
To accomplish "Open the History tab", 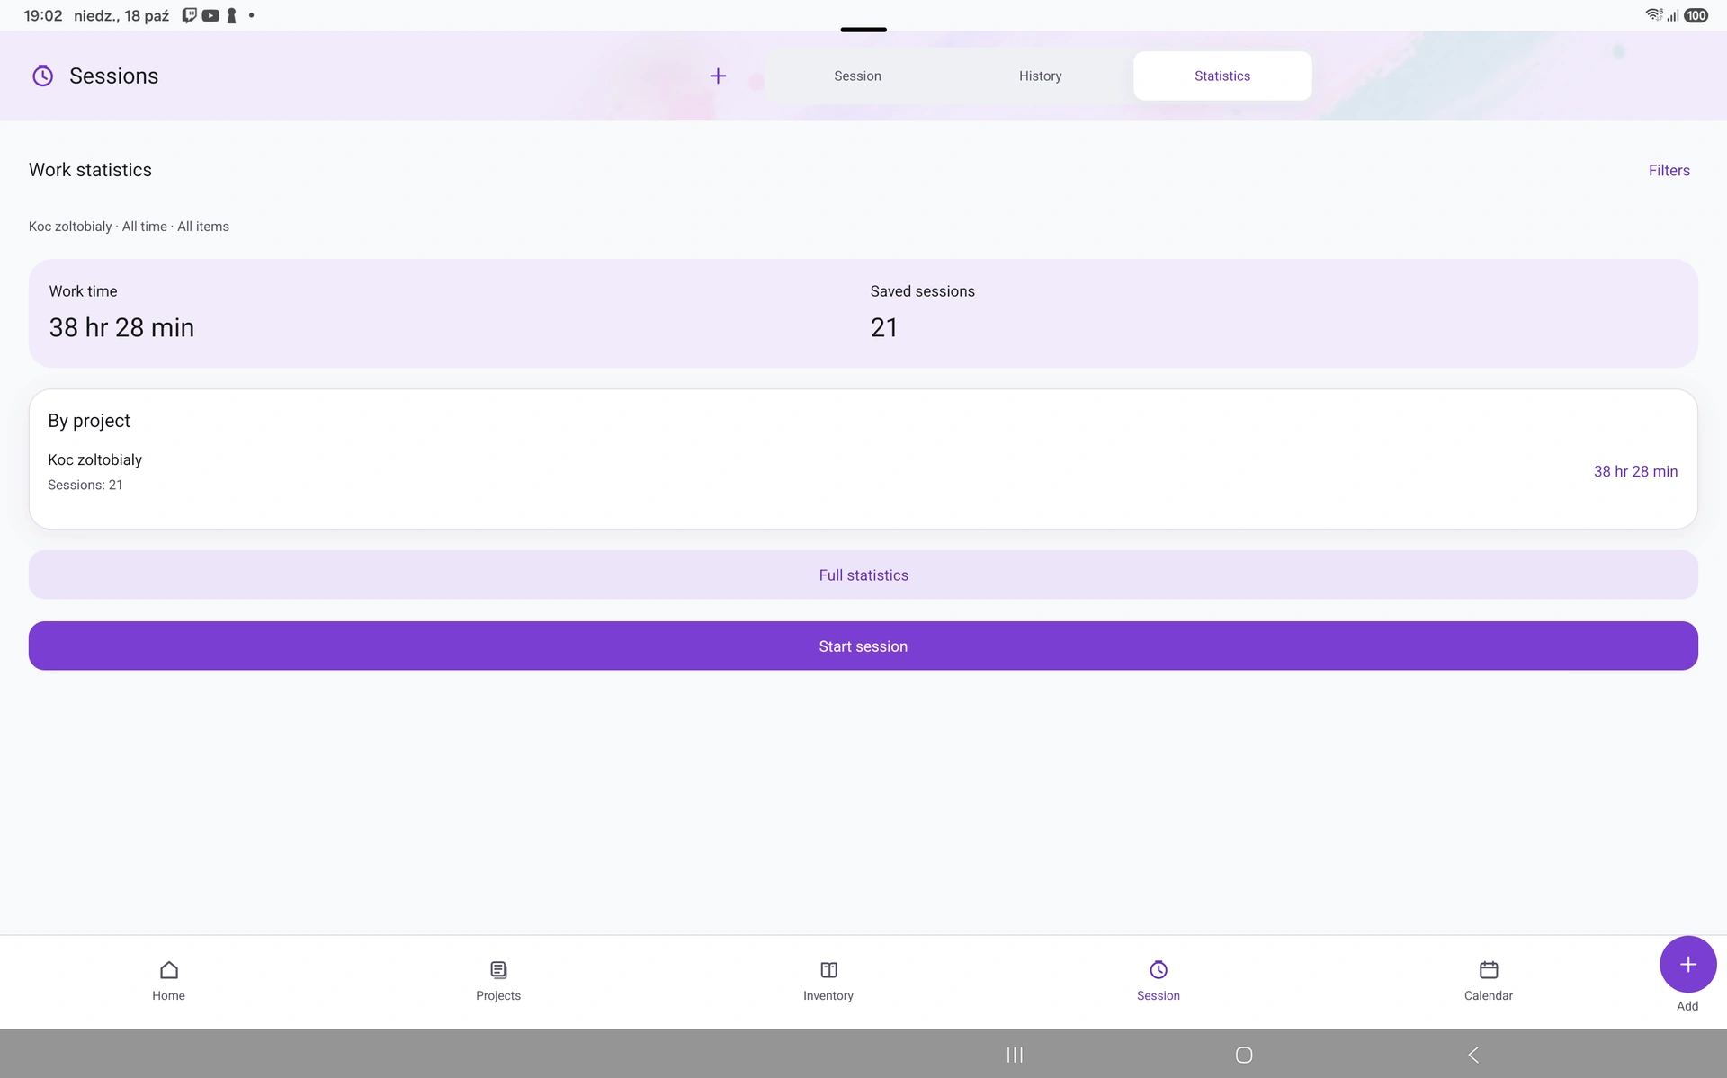I will [x=1040, y=76].
